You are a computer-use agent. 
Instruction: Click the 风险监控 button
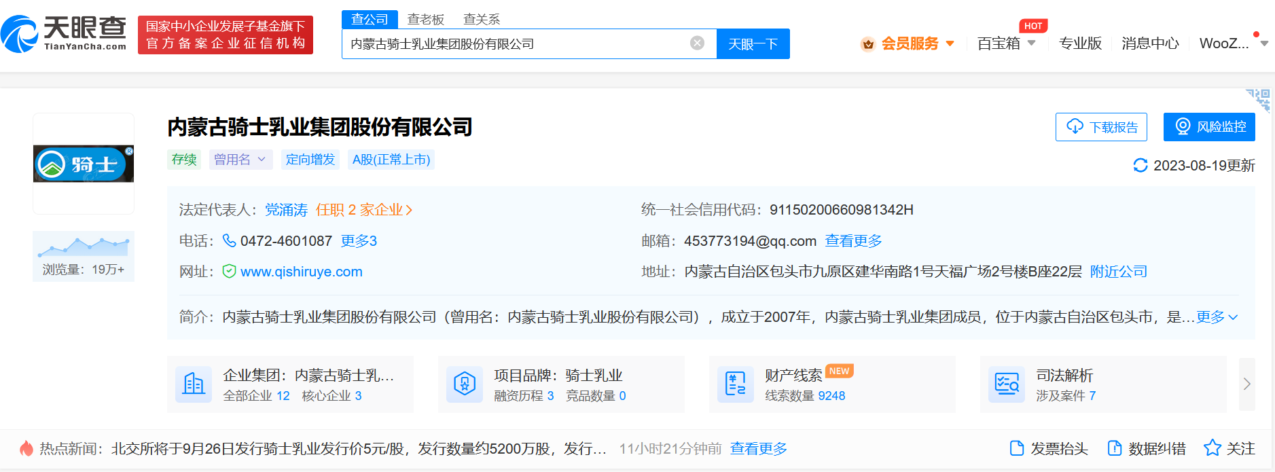[x=1209, y=127]
